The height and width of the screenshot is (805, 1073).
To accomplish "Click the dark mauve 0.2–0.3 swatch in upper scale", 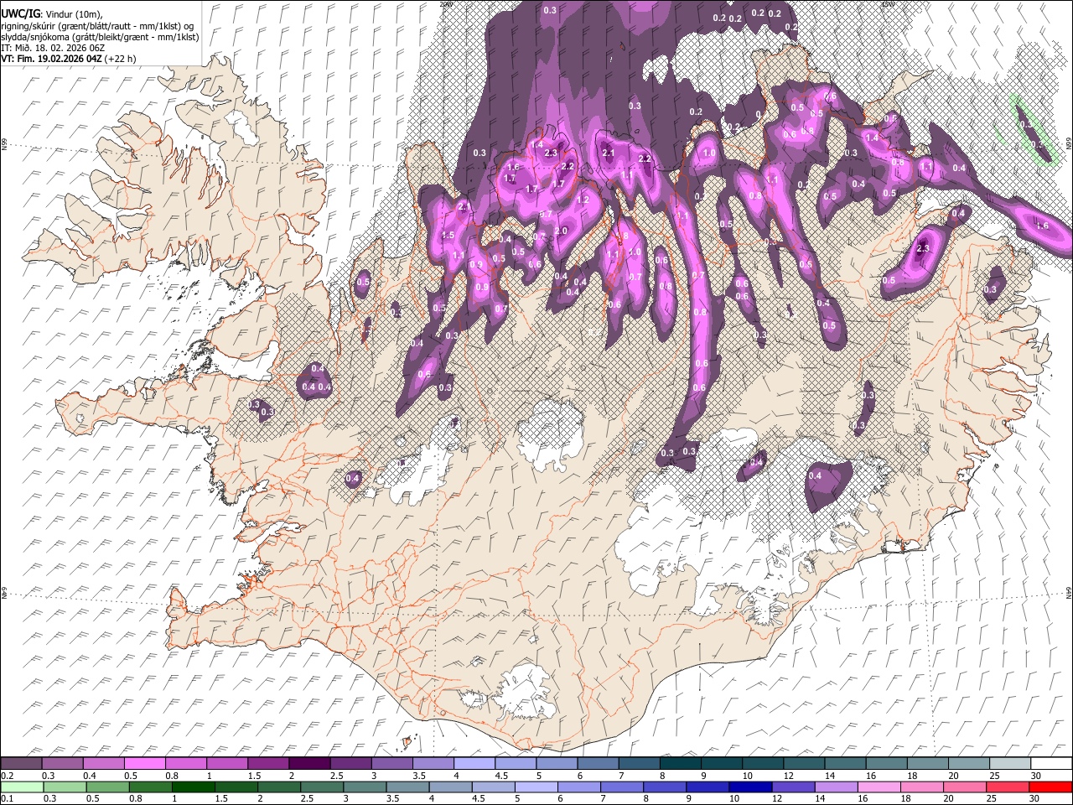I will (21, 764).
